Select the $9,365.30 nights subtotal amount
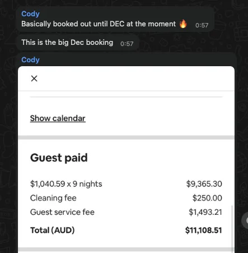This screenshot has width=248, height=253. (x=204, y=184)
